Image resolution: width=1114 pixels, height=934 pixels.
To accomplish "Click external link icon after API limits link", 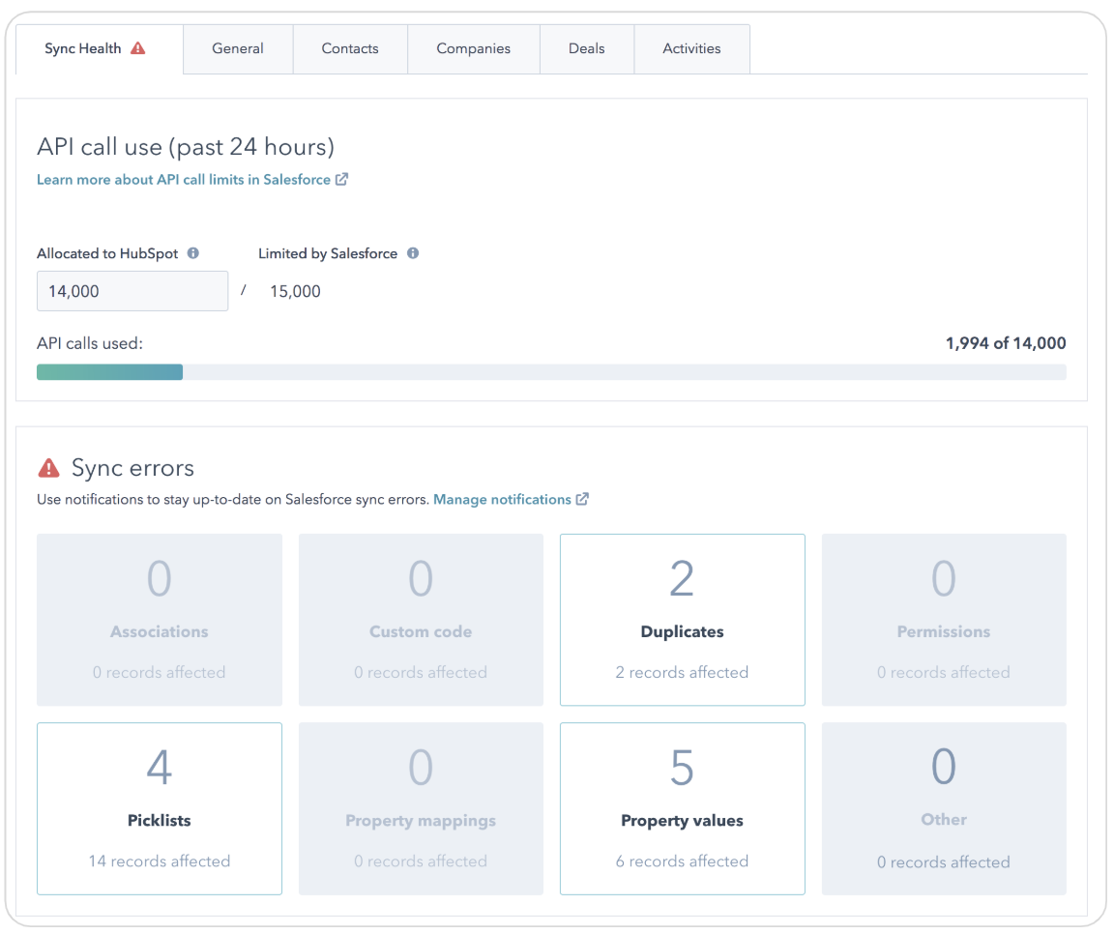I will (341, 179).
